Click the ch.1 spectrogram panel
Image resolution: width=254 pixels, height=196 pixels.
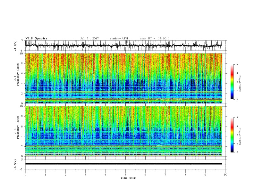tap(124, 78)
